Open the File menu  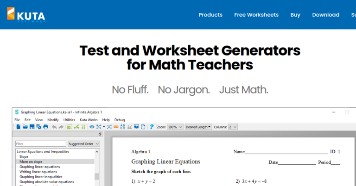click(x=17, y=120)
